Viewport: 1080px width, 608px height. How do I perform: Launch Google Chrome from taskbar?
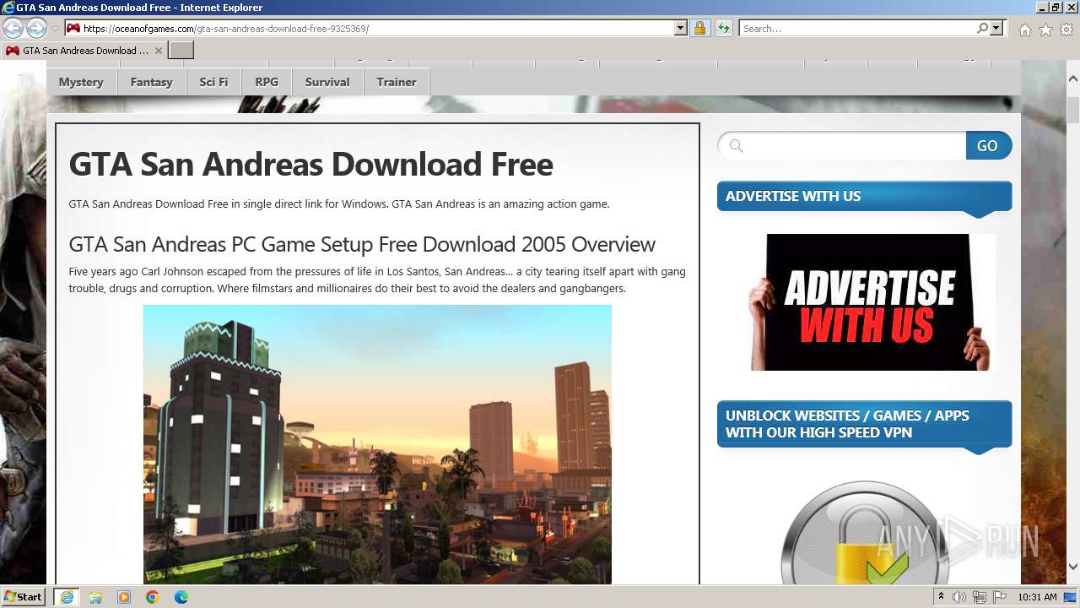click(x=153, y=597)
